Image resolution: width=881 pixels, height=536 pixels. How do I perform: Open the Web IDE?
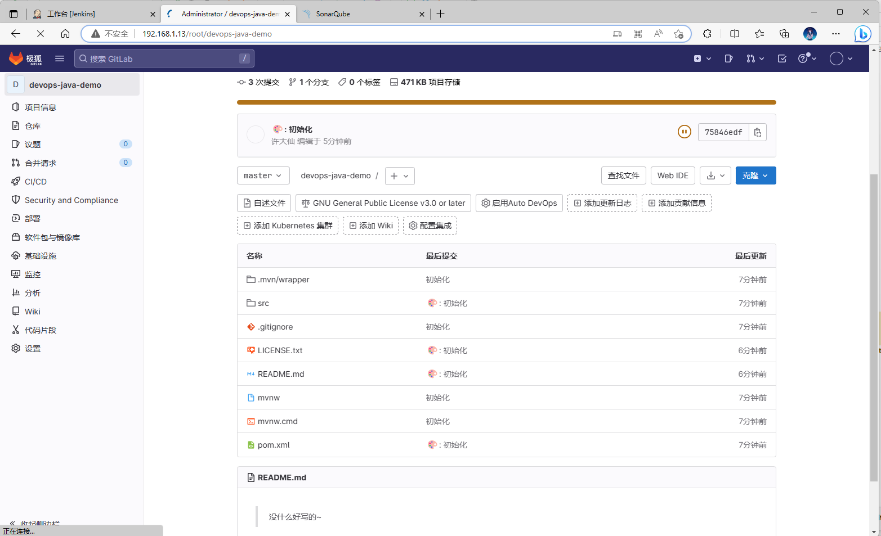673,175
